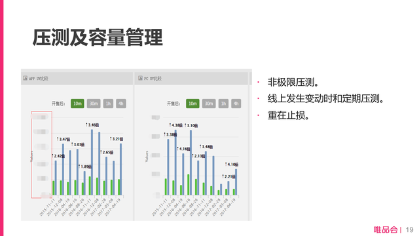The width and height of the screenshot is (419, 236).
Task: Click the 4.10倍 label in PC chart
Action: [232, 165]
